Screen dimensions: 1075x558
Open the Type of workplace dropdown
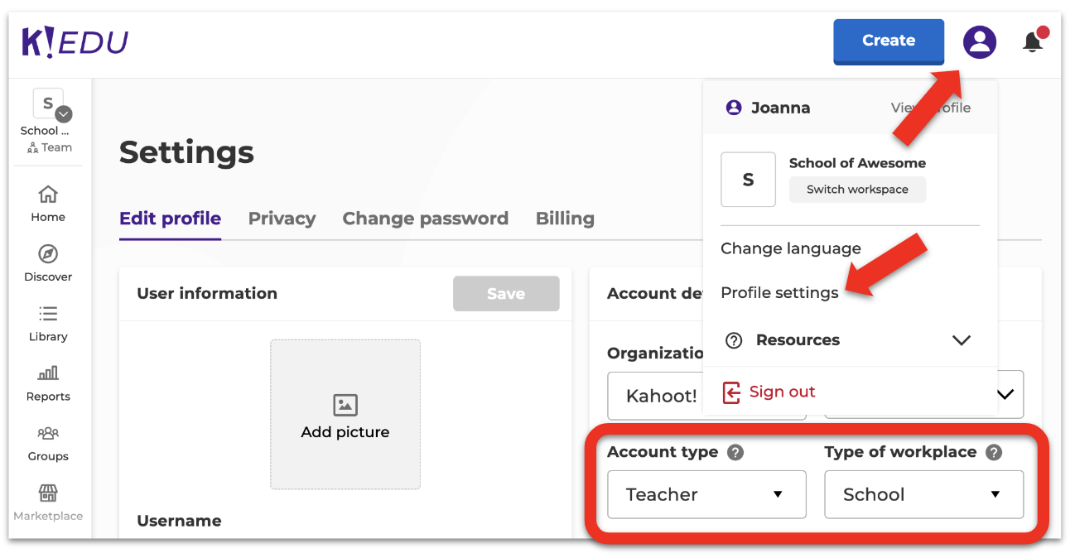click(923, 494)
